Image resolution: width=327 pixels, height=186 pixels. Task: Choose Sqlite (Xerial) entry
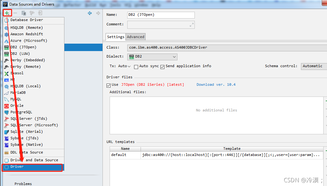(x=33, y=131)
